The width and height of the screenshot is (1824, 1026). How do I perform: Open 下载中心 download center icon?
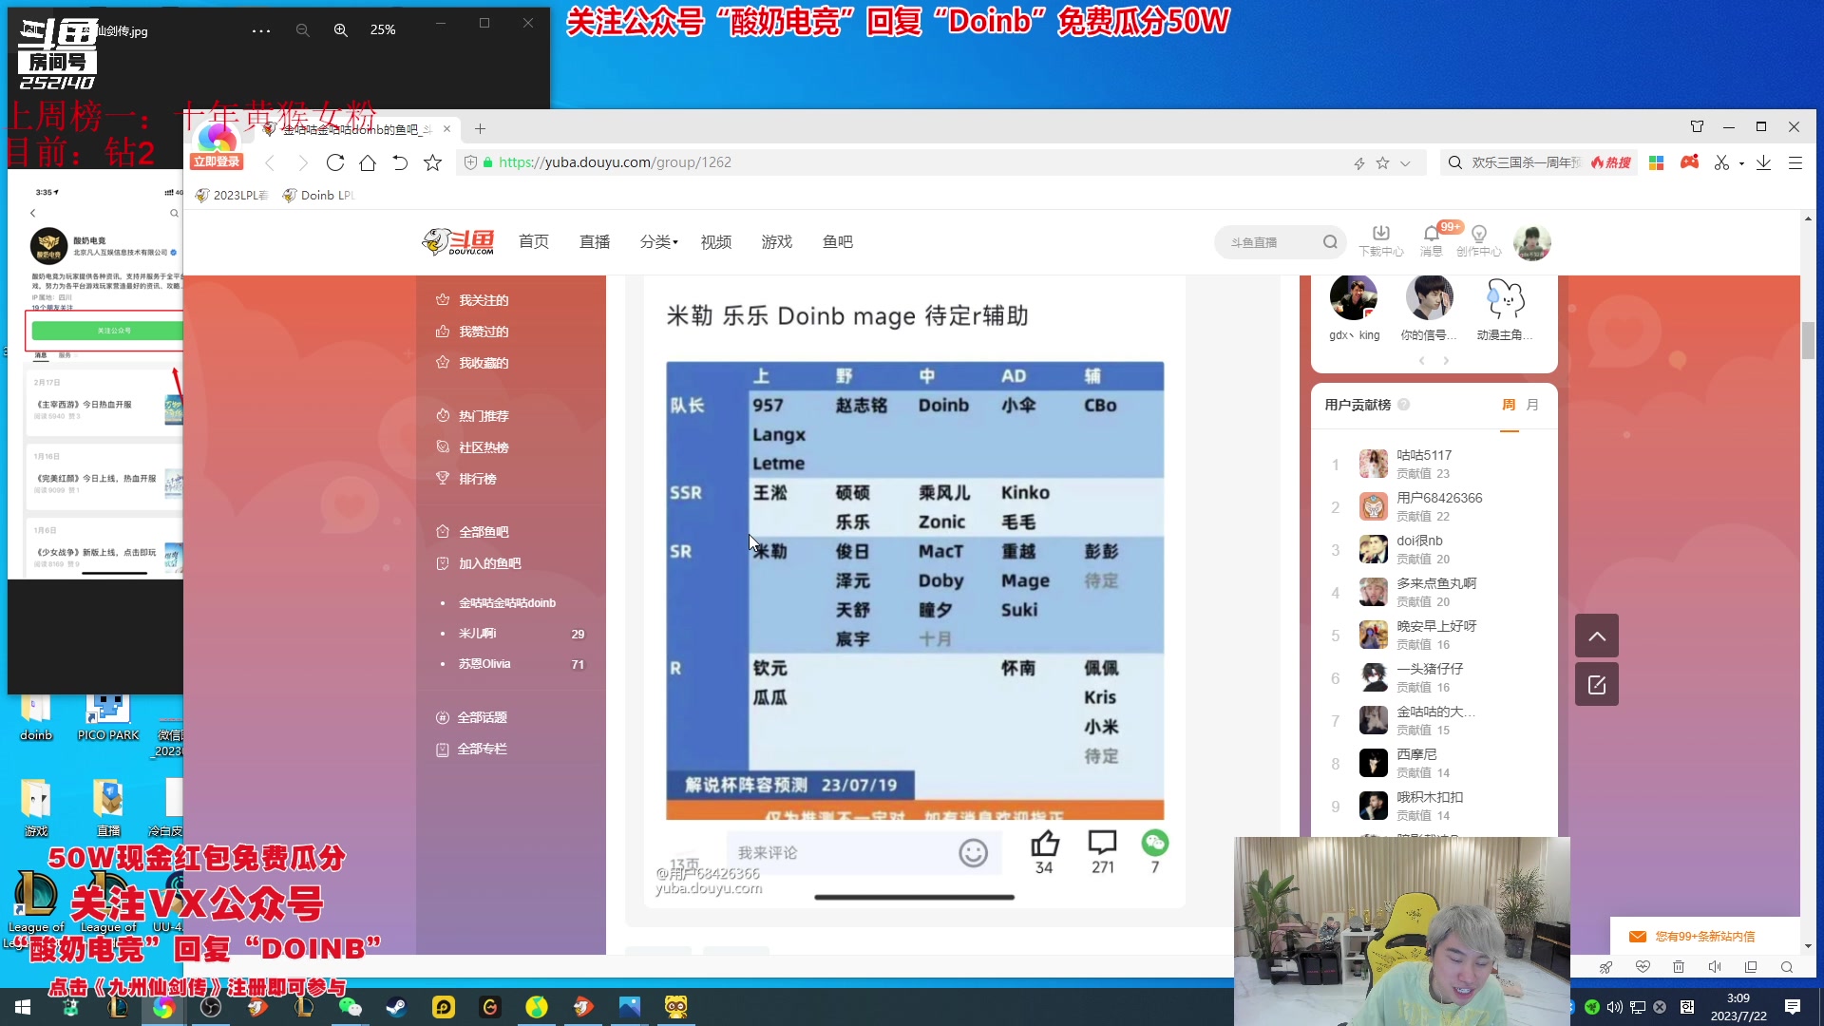click(x=1381, y=240)
